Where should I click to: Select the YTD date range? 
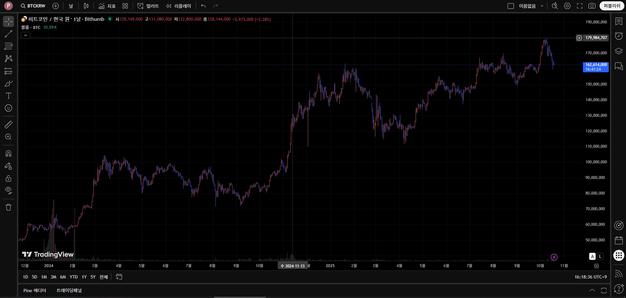(x=74, y=277)
